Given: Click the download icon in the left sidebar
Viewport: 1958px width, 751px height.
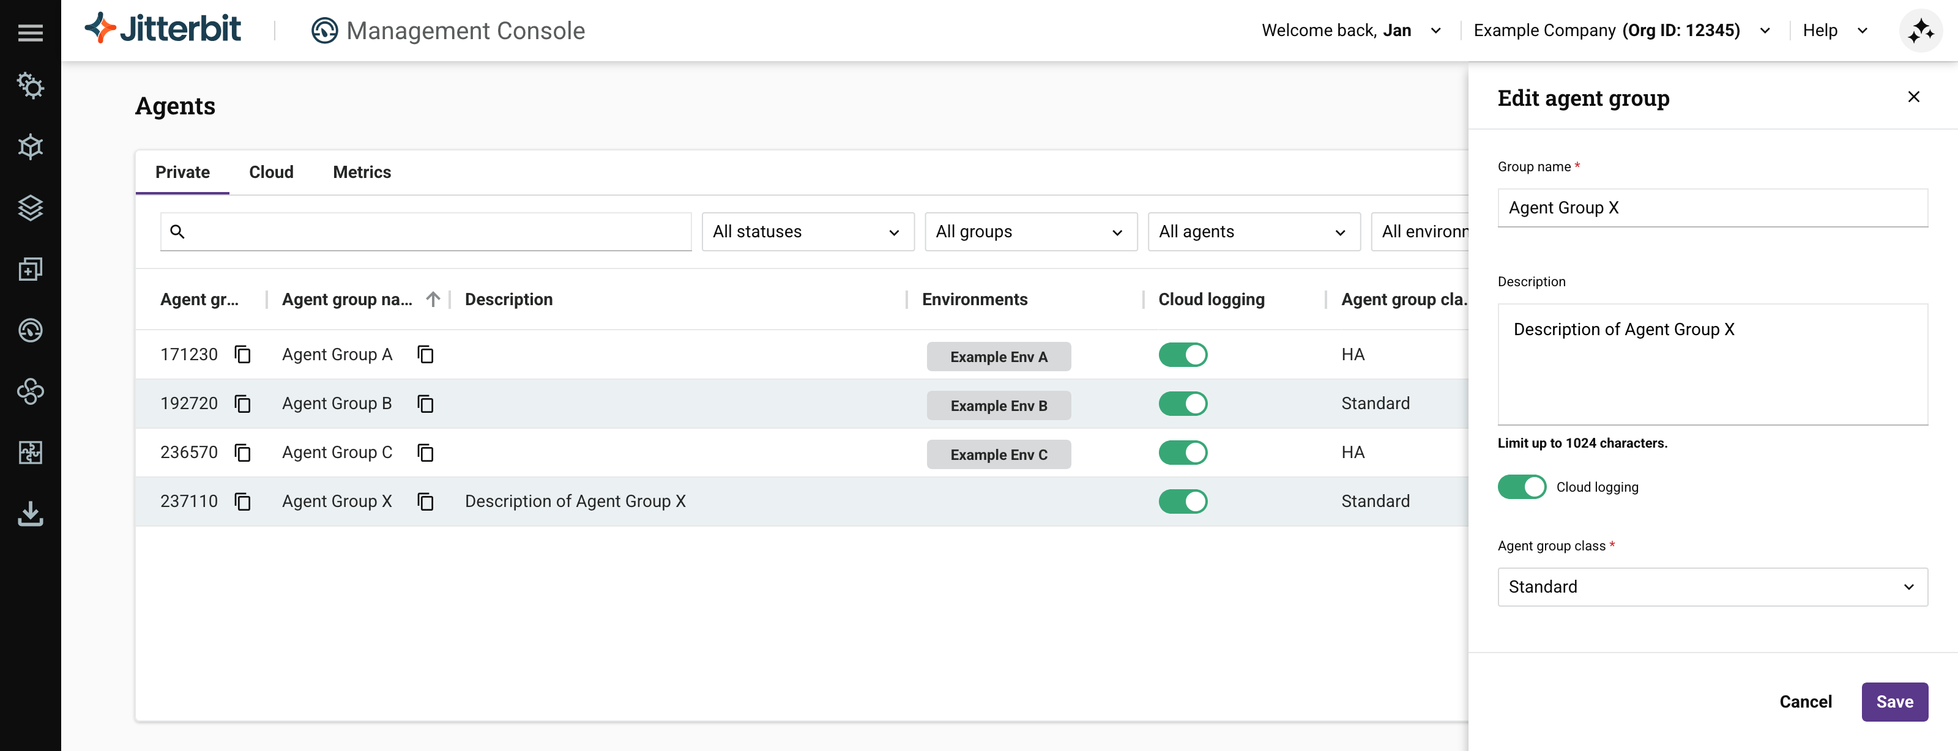Looking at the screenshot, I should (31, 513).
